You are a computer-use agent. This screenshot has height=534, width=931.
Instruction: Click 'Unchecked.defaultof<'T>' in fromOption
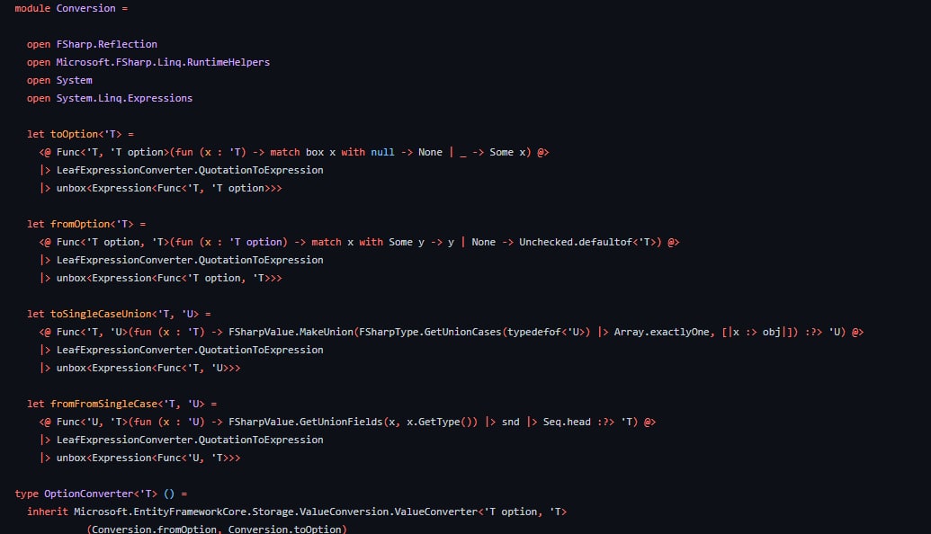587,242
